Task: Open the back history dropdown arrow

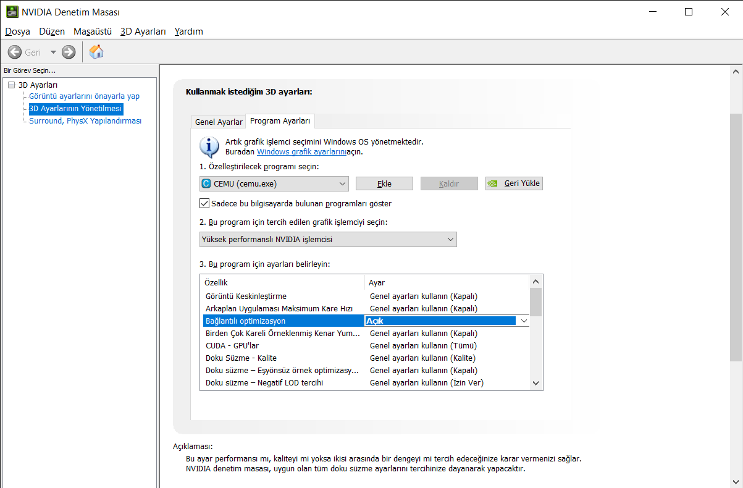Action: tap(53, 52)
